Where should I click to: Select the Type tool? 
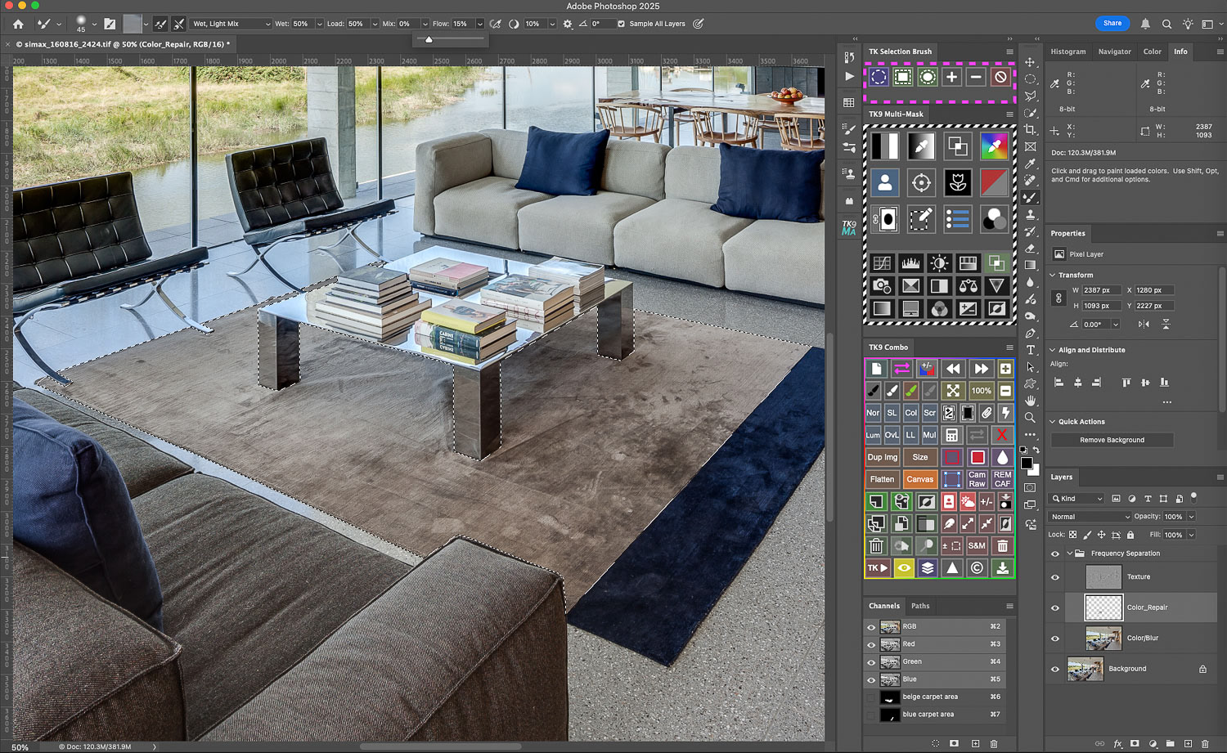point(1030,350)
